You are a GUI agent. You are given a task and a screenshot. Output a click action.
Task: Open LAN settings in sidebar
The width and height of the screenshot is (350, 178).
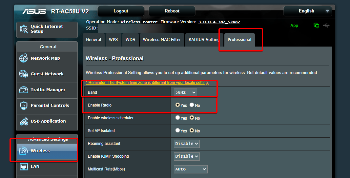click(x=47, y=167)
